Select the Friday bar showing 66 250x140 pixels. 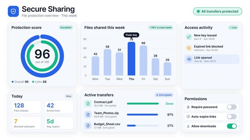tap(144, 60)
